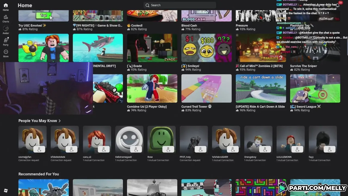Image resolution: width=348 pixels, height=196 pixels.
Task: Add connection icon for Orangeboy
Action: [x=265, y=149]
